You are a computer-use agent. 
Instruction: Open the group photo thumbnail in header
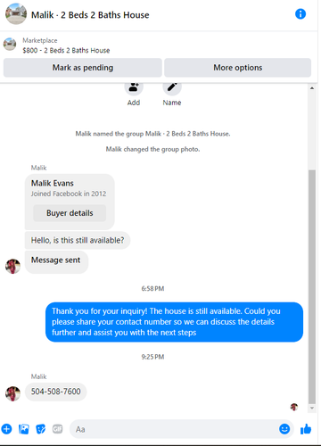16,14
